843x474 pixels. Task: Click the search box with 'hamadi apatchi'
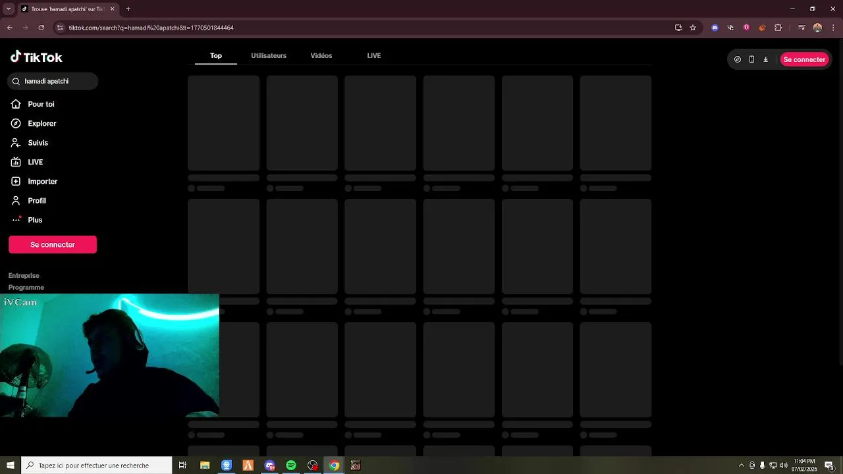tap(53, 81)
